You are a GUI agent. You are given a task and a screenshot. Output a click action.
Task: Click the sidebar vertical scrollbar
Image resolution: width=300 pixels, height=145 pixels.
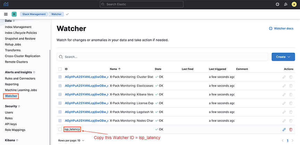(x=50, y=97)
